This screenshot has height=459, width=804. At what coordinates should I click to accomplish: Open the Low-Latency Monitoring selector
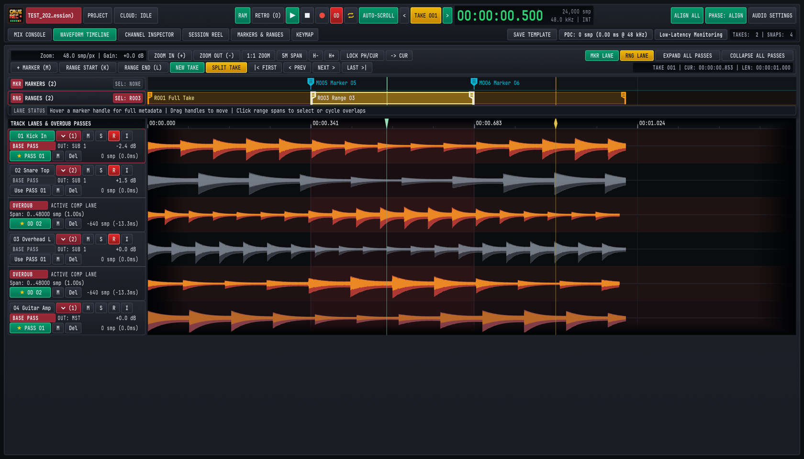[691, 34]
